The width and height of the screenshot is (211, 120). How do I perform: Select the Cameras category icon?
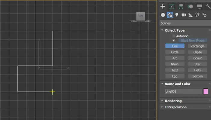184,15
